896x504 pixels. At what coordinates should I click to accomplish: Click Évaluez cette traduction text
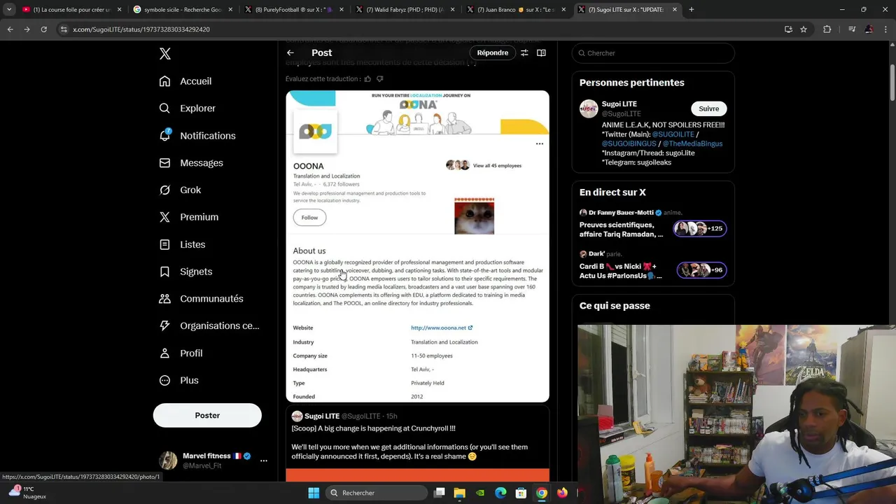click(323, 79)
